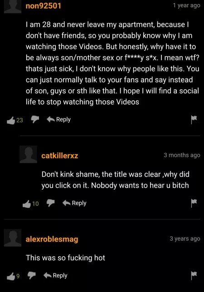Flag alexroblesmag's comment
This screenshot has width=204, height=292.
click(x=194, y=275)
